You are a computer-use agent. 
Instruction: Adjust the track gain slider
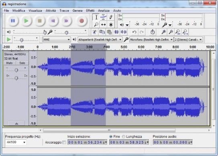click(x=16, y=70)
